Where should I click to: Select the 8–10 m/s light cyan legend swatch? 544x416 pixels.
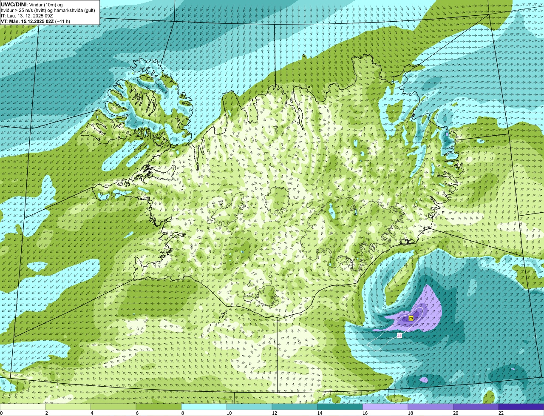[204, 407]
